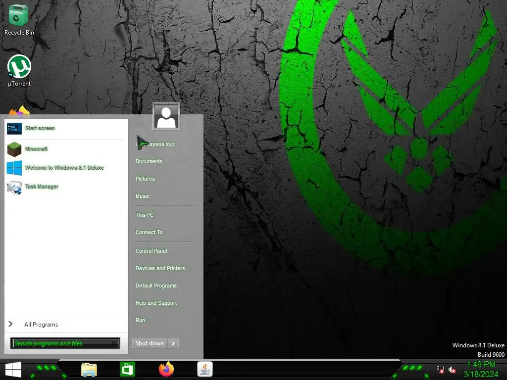Open Help and Support
Image resolution: width=507 pixels, height=380 pixels.
156,303
